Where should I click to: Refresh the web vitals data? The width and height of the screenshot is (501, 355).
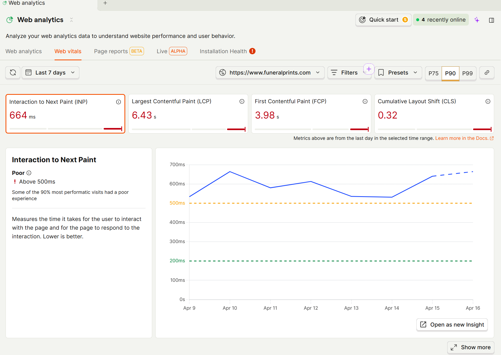coord(12,73)
